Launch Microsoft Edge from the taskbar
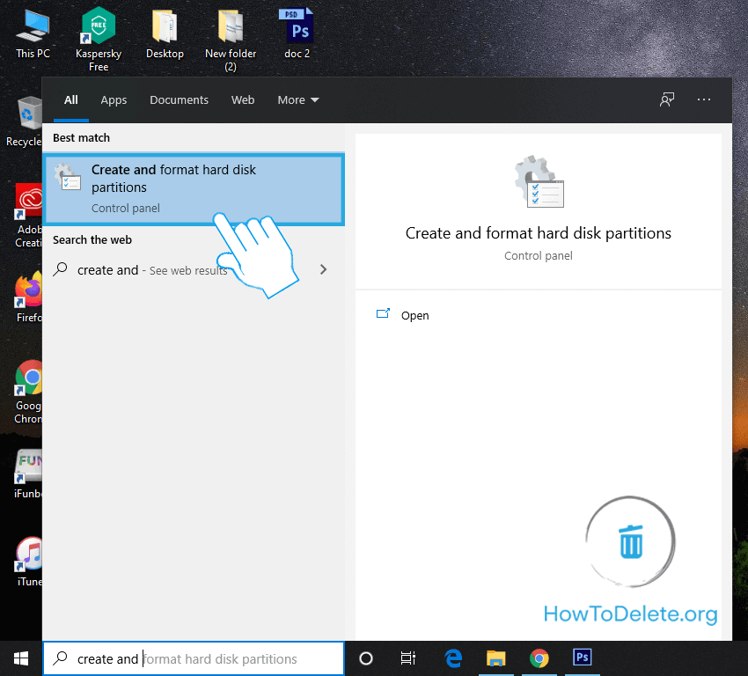Viewport: 748px width, 676px height. [x=454, y=658]
